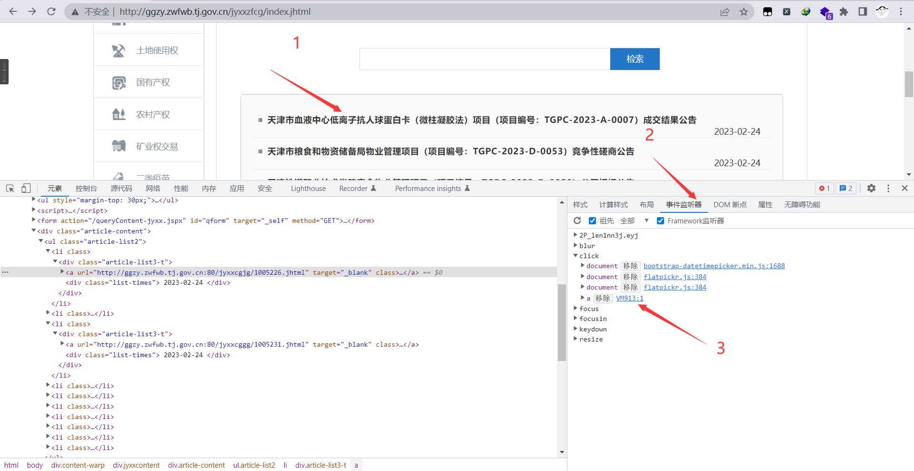Switch to the DOM 断点 tab
The height and width of the screenshot is (471, 914).
point(730,205)
